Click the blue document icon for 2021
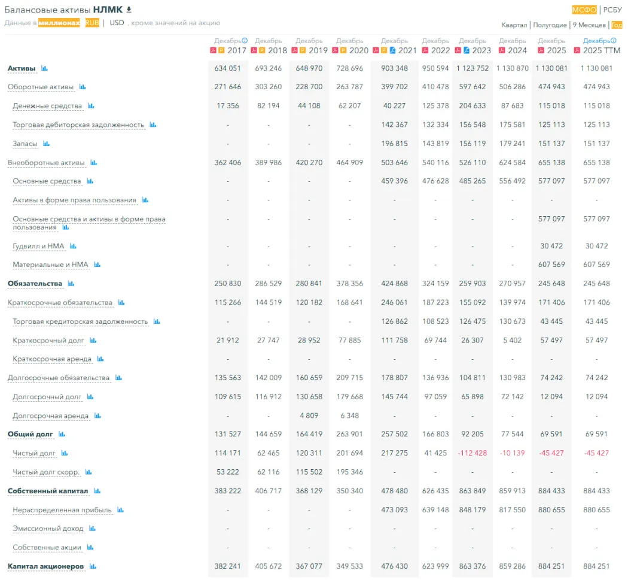 392,50
